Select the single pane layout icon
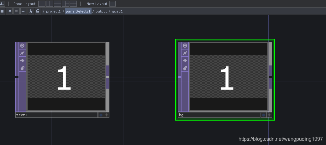326x145 pixels. click(x=42, y=3)
